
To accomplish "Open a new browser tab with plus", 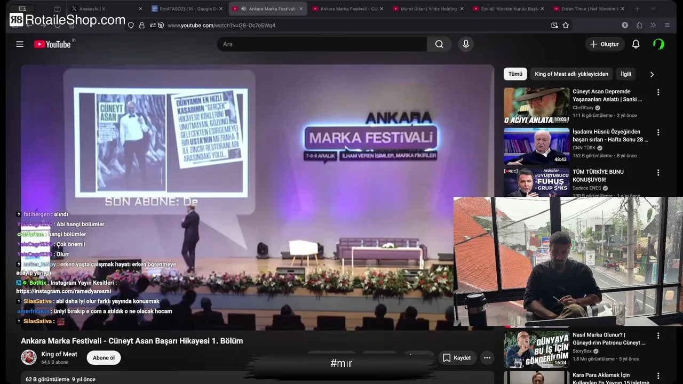I will coord(637,9).
